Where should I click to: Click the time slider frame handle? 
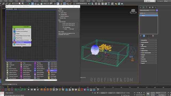click(x=10, y=84)
